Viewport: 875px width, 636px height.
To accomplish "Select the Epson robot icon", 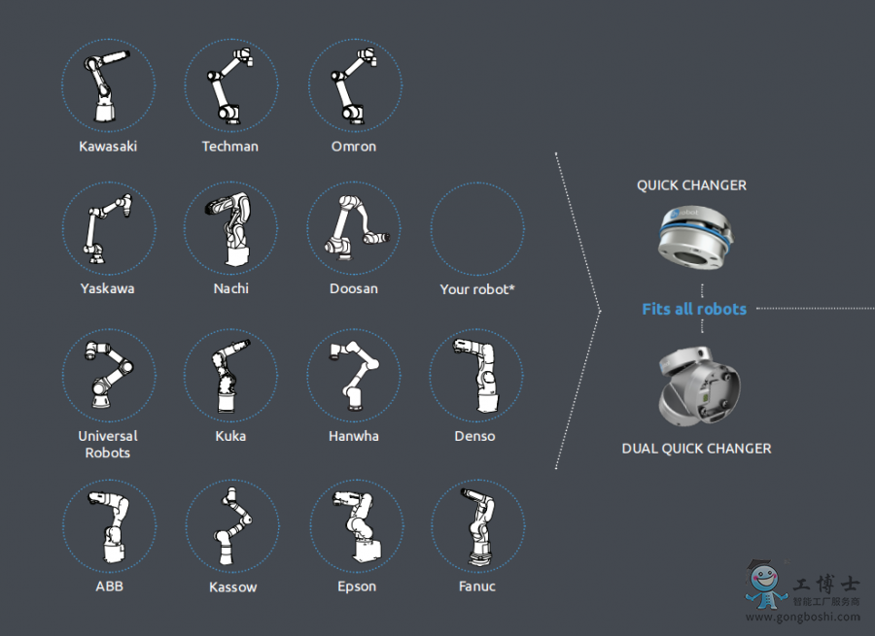I will [356, 525].
